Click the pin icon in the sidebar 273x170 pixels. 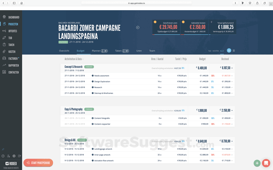3,149
